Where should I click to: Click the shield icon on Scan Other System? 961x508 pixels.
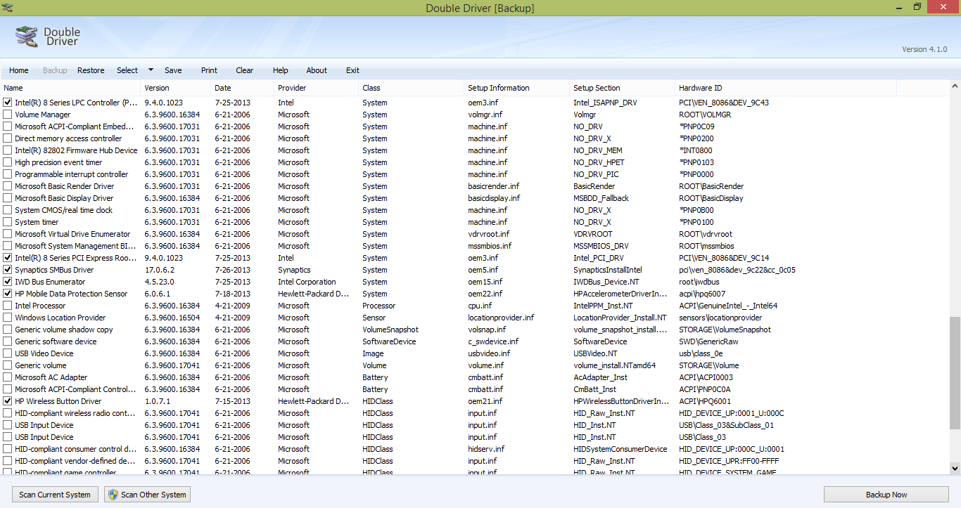point(113,495)
